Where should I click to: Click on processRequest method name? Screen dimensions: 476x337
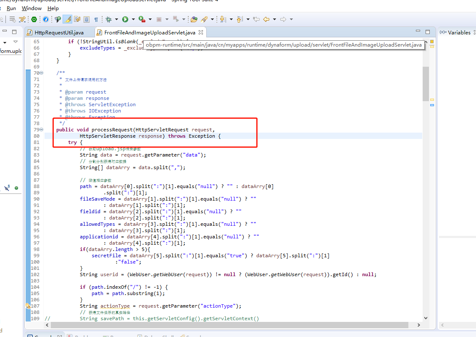[x=112, y=130]
